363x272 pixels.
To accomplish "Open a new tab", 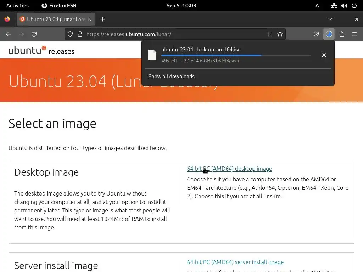I will (x=103, y=19).
